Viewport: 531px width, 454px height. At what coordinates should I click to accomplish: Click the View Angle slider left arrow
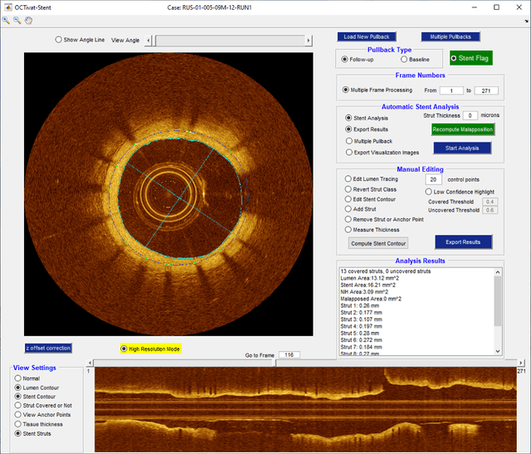coord(149,40)
